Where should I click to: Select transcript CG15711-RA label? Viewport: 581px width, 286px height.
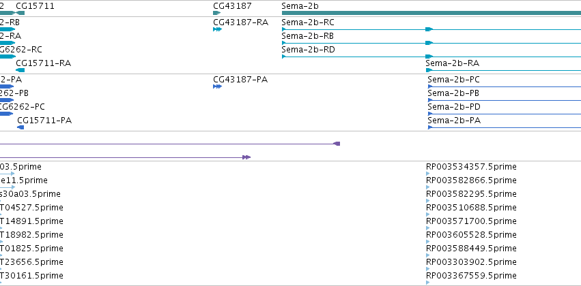43,63
